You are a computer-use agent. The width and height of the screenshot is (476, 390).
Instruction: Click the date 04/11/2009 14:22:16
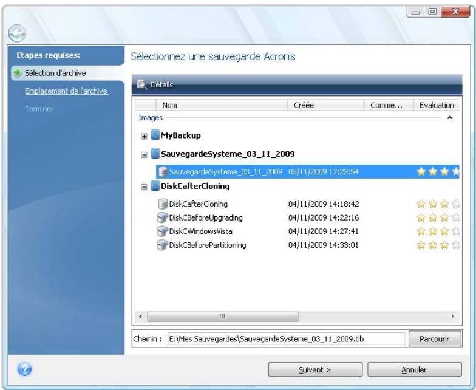[x=324, y=217]
